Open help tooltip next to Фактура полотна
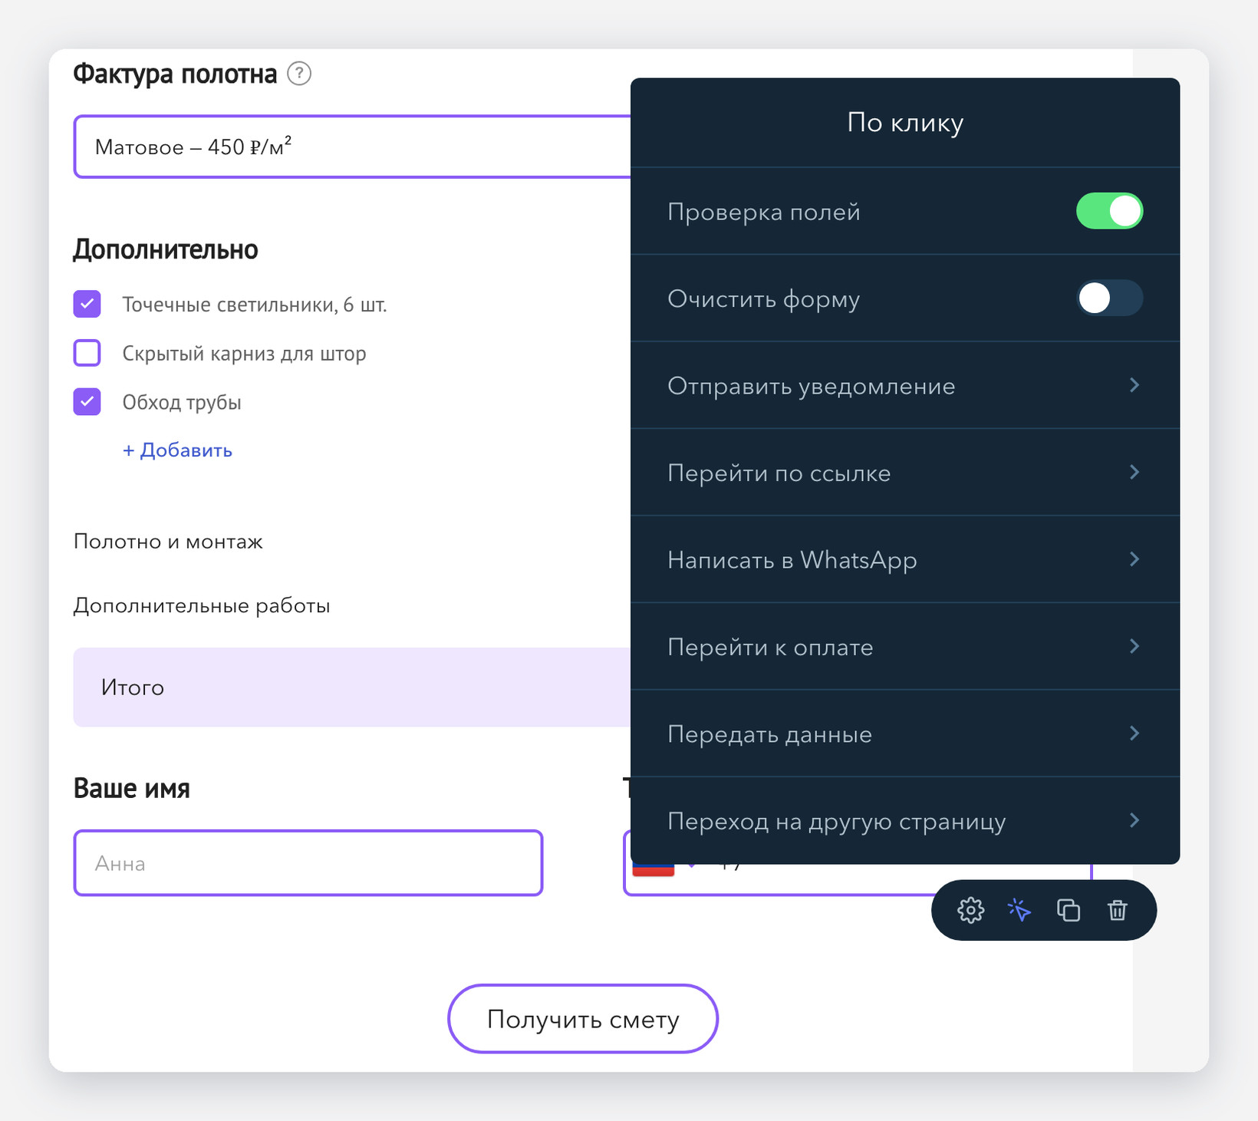 coord(299,74)
